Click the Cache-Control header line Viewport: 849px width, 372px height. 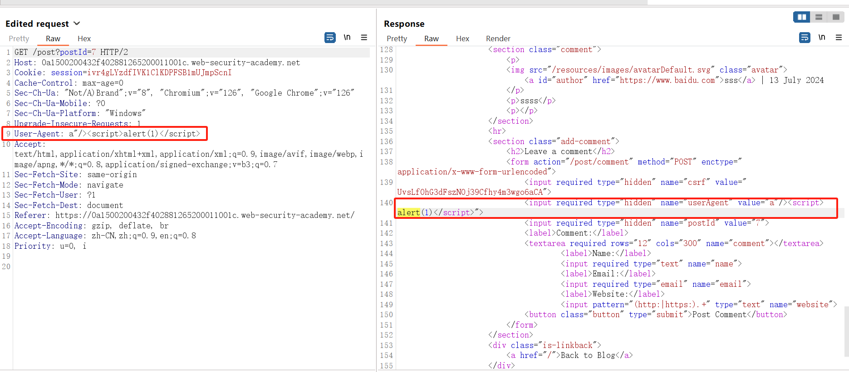[x=69, y=83]
